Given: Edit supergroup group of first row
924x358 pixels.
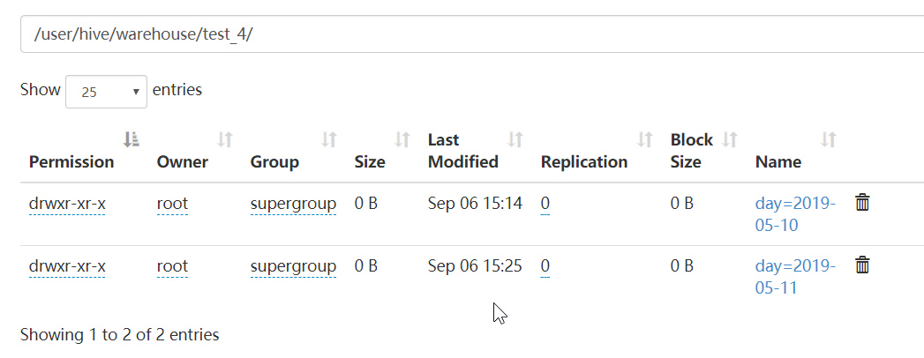Looking at the screenshot, I should click(293, 204).
